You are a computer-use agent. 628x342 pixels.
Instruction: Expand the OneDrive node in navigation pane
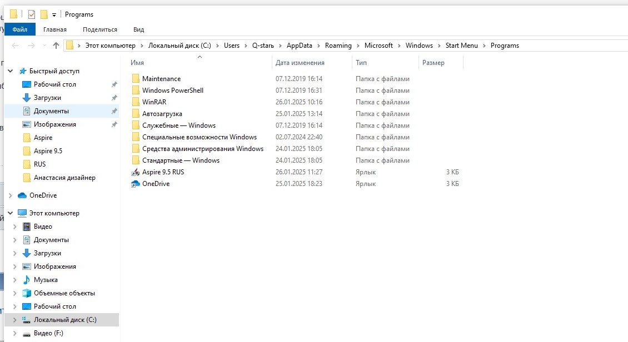(11, 195)
